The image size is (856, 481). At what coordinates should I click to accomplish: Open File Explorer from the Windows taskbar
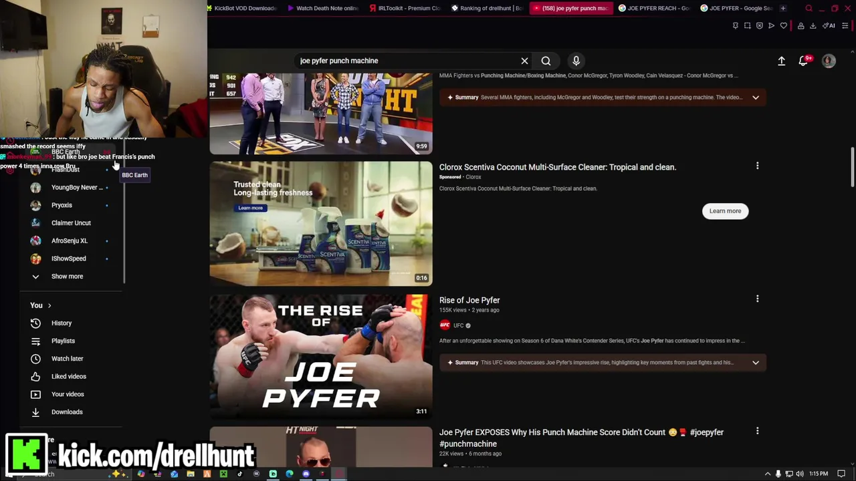pyautogui.click(x=191, y=474)
